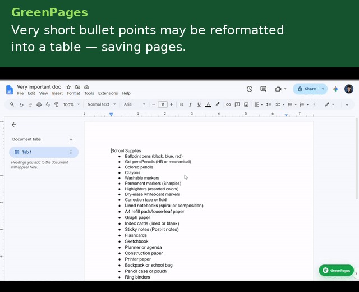Screen dimensions: 359x292
Task: Click the GreenPages button
Action: pos(337,271)
